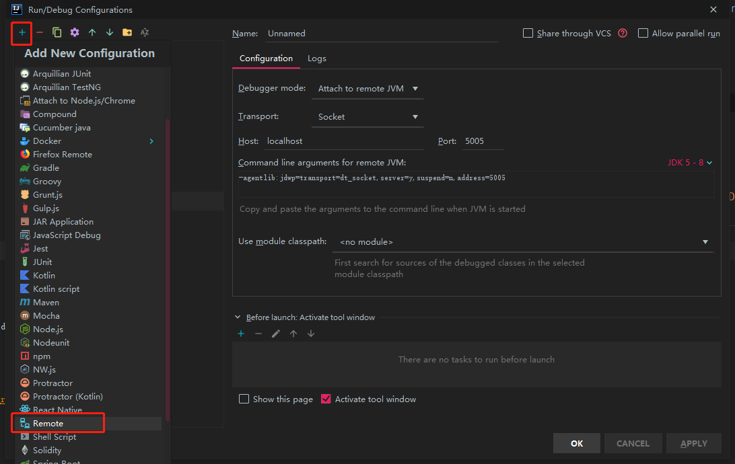
Task: Click the Remove Configuration minus icon
Action: [39, 32]
